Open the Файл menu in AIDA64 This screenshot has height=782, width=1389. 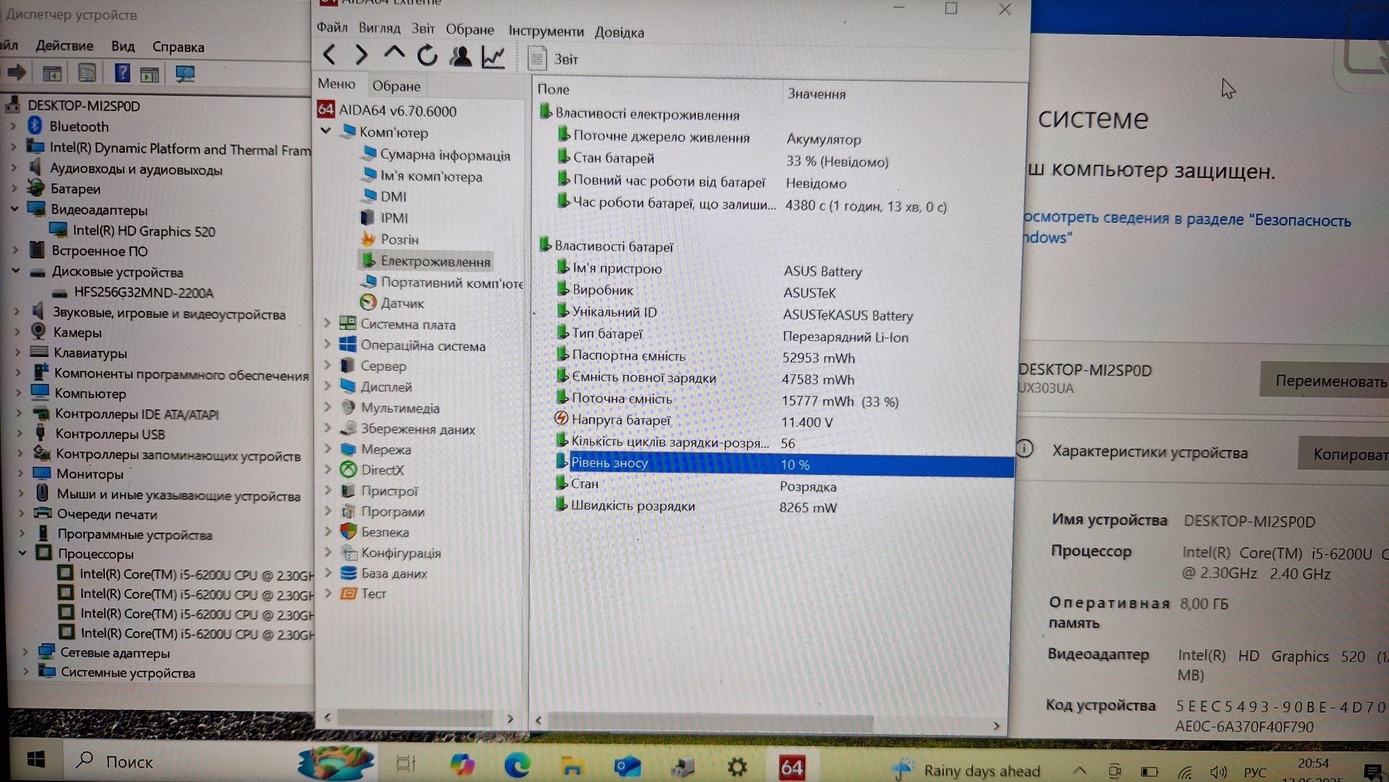pyautogui.click(x=332, y=27)
